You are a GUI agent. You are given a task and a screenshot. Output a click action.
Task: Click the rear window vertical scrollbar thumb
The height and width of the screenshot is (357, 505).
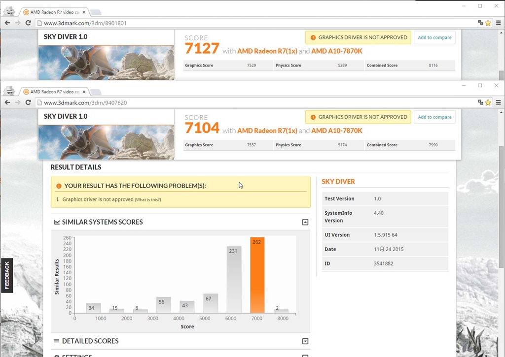(501, 75)
